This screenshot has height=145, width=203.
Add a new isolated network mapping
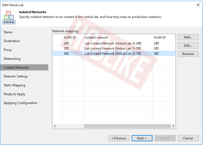coord(188,37)
